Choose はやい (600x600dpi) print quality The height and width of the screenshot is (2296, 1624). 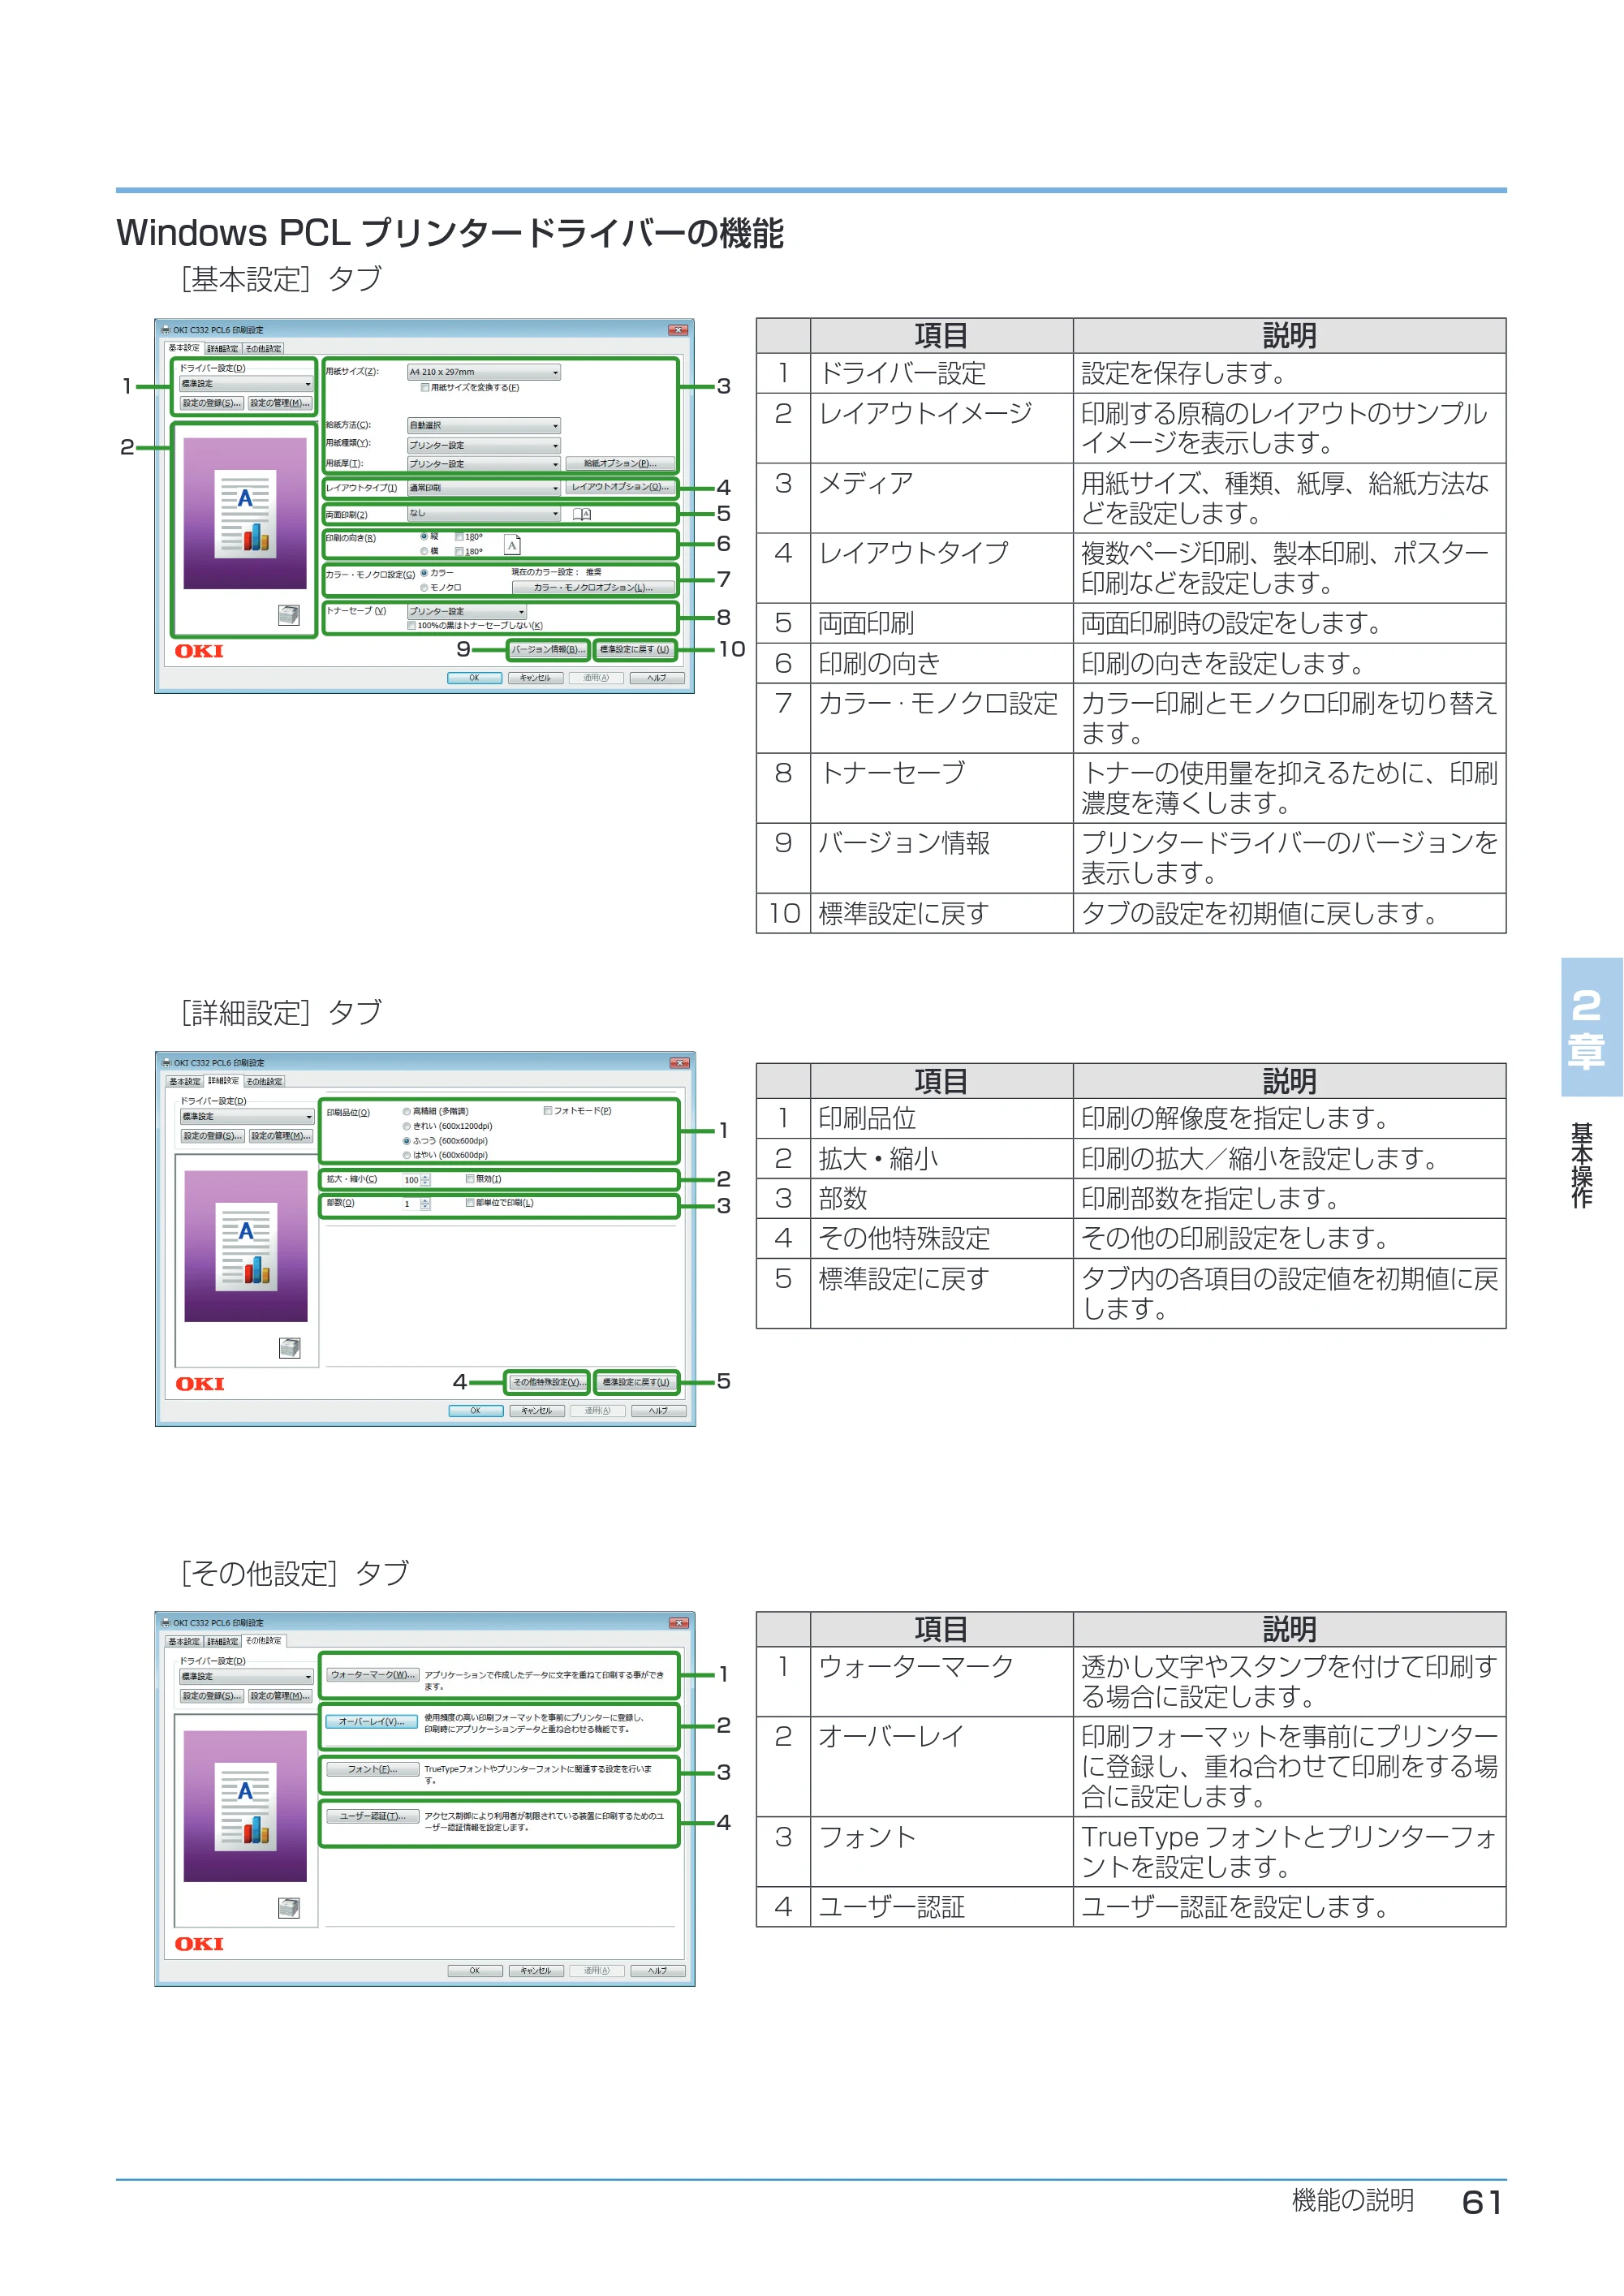coord(407,1155)
